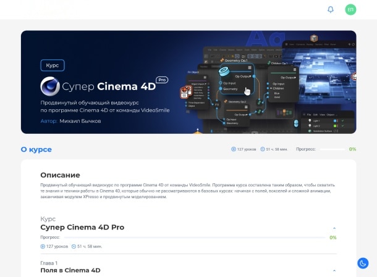Select the О курсе section heading
This screenshot has height=277, width=377.
click(36, 150)
